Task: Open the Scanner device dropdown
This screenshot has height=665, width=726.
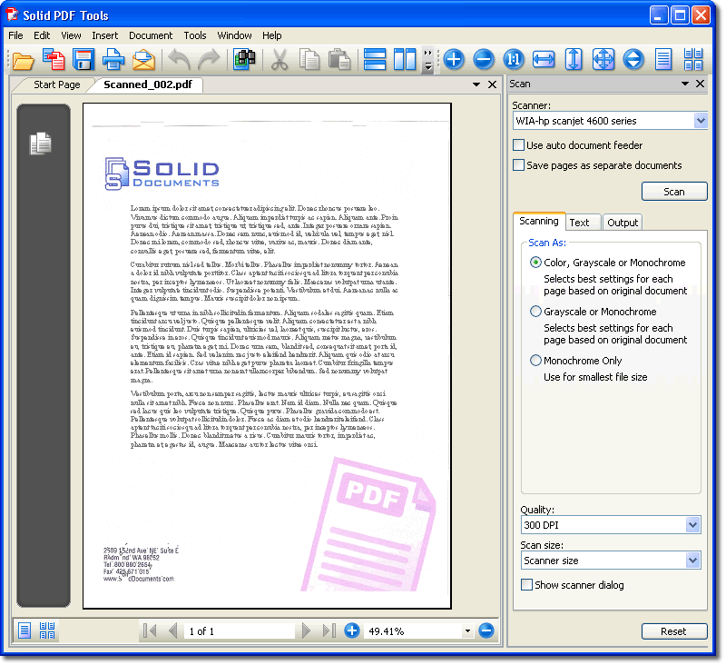Action: [700, 121]
